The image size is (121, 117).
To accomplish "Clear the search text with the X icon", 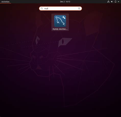I will tap(79, 8).
